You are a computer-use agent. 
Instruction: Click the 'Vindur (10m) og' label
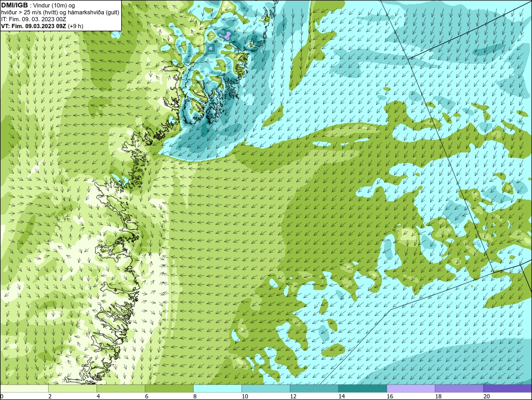click(54, 5)
